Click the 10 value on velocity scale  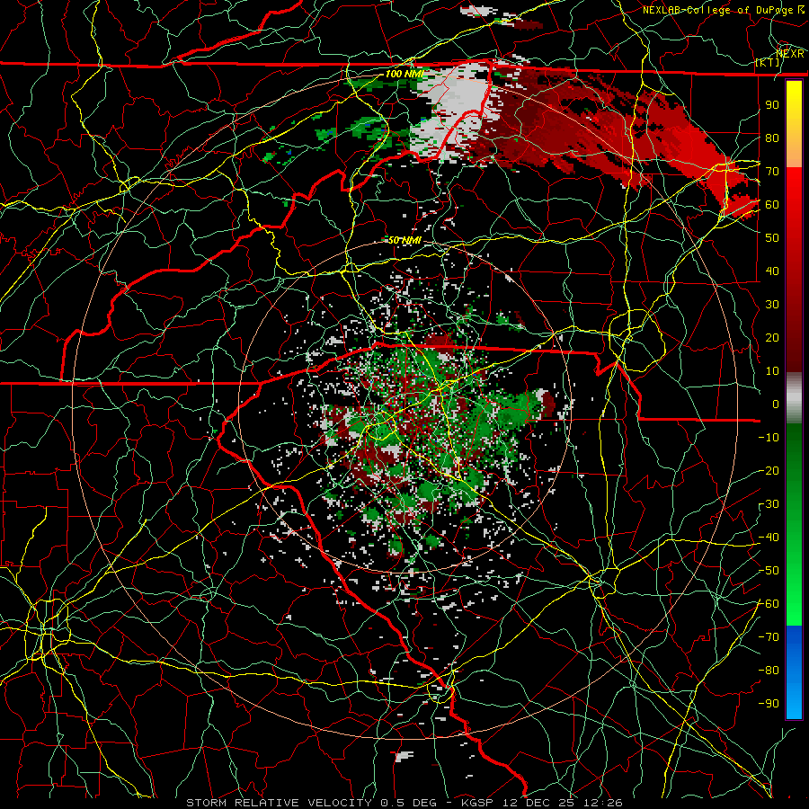[772, 371]
